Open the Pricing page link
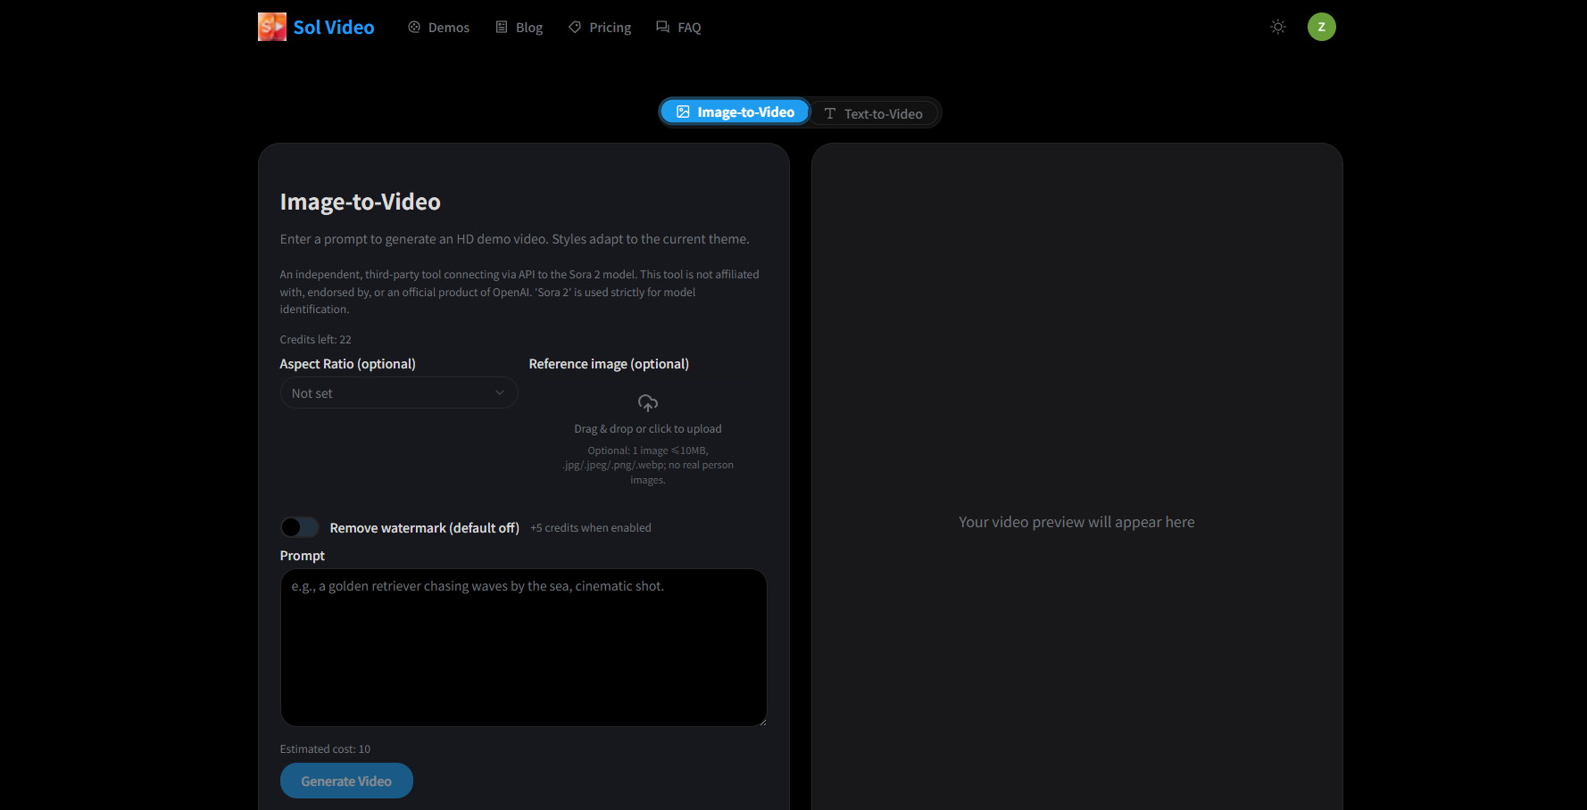This screenshot has height=810, width=1587. tap(610, 28)
